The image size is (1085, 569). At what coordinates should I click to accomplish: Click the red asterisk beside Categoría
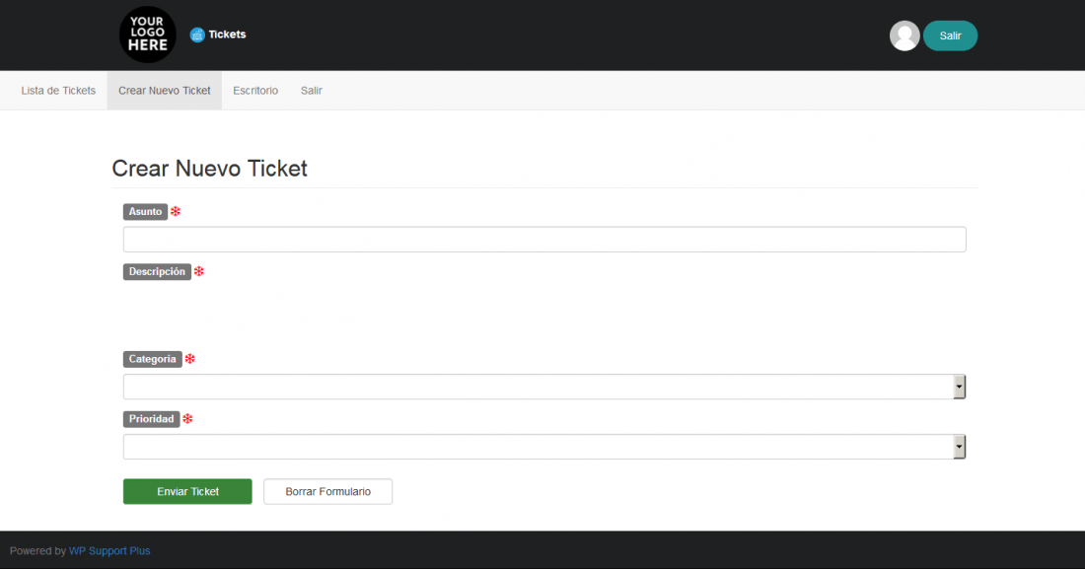pyautogui.click(x=190, y=359)
